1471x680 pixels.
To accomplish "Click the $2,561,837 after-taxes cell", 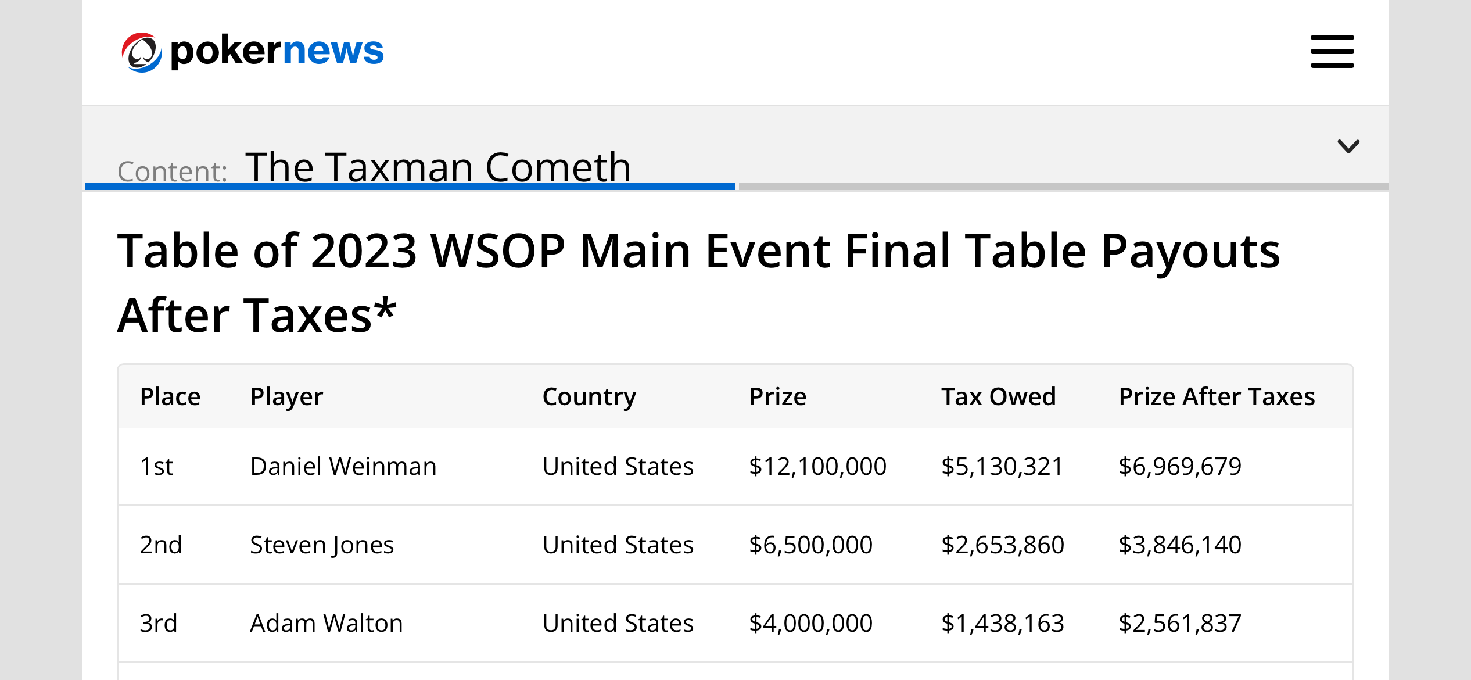I will pos(1179,624).
